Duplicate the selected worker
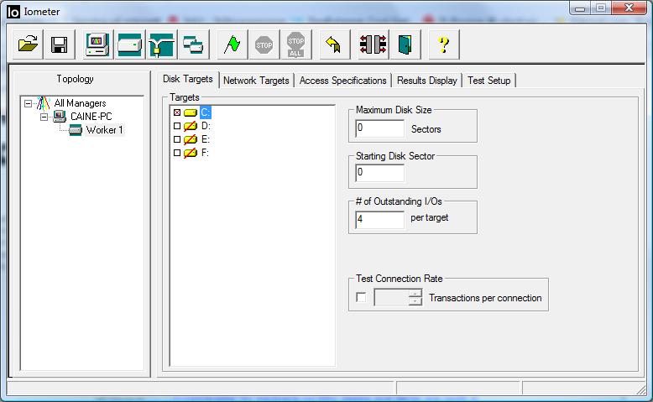Image resolution: width=653 pixels, height=402 pixels. coord(193,44)
